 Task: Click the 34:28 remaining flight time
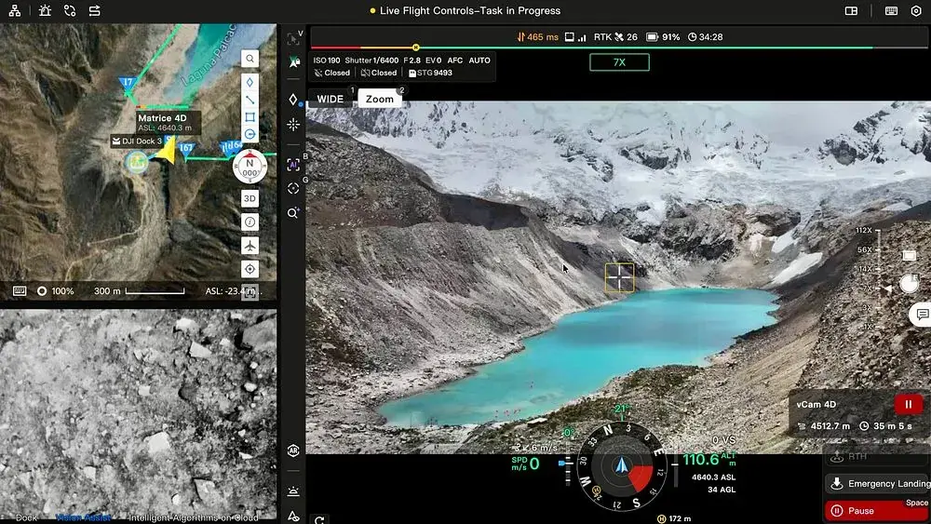point(706,37)
